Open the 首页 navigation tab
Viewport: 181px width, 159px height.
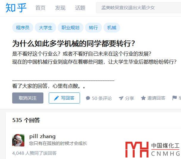coord(40,8)
